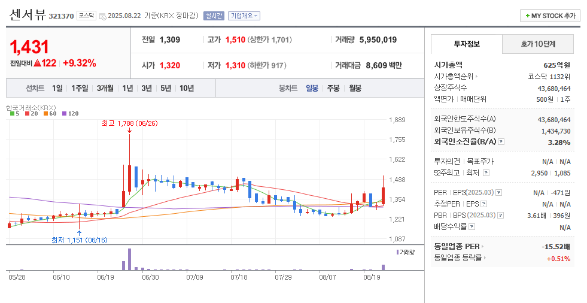Click the current price 1,431
This screenshot has height=303, width=587.
29,47
